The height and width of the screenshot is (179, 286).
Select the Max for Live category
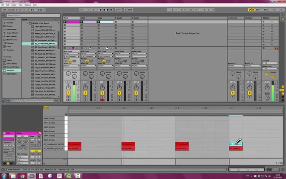11,40
